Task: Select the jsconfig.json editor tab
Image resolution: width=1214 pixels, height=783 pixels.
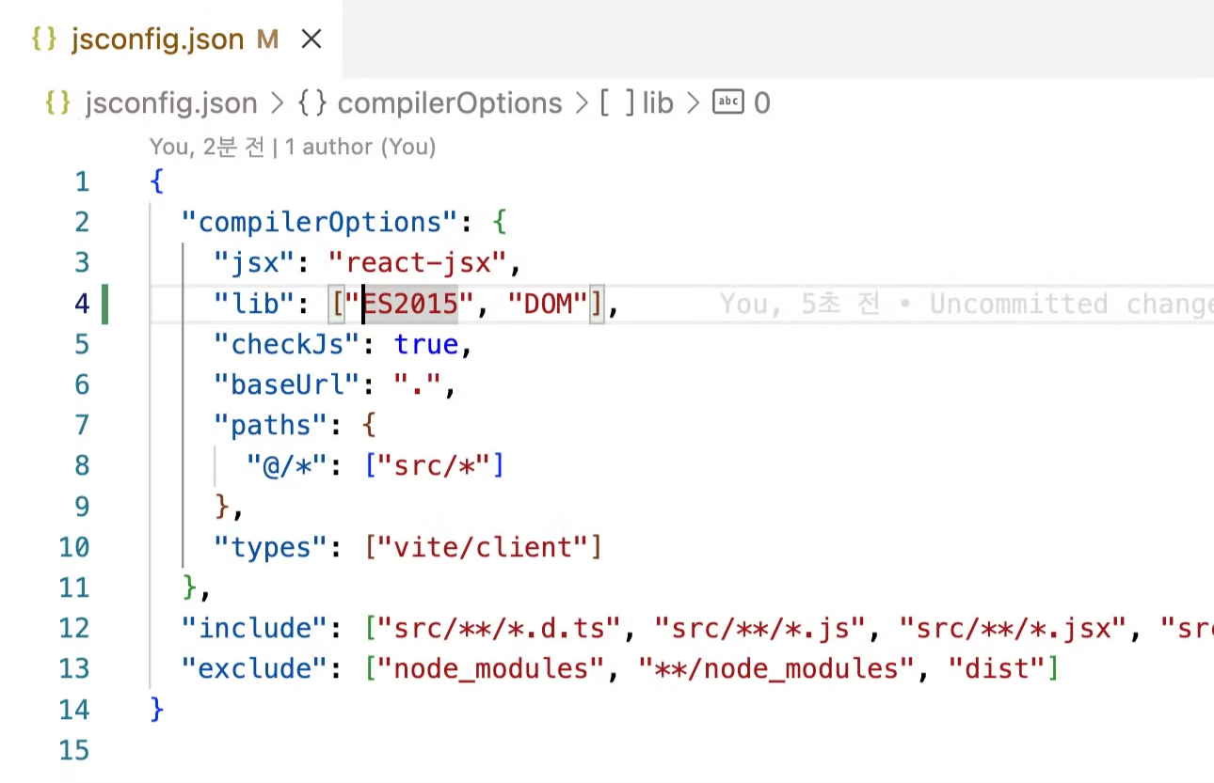Action: tap(157, 39)
